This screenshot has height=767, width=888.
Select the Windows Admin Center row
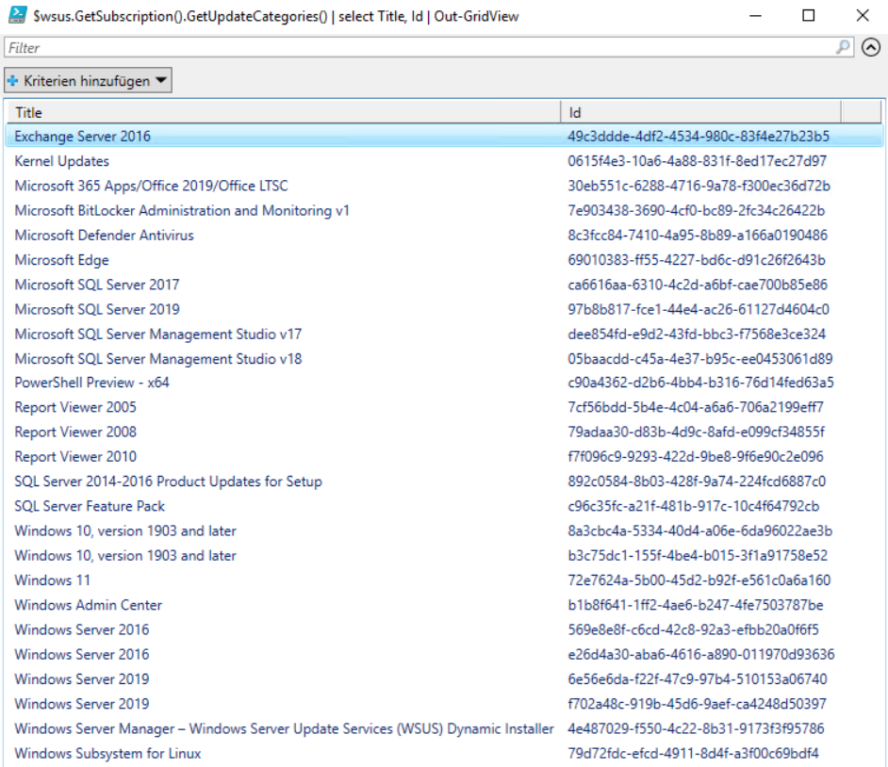444,605
